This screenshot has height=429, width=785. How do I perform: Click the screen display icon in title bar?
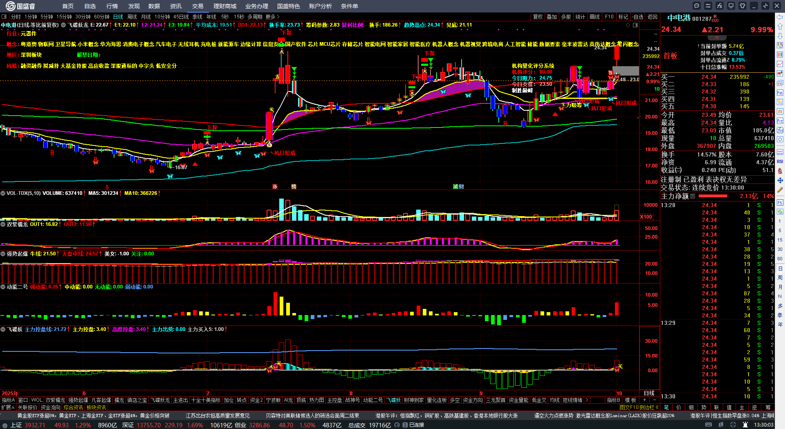[731, 6]
